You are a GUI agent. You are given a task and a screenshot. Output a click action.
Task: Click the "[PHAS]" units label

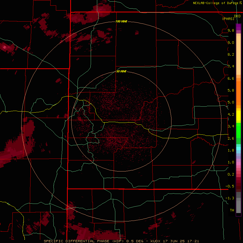coord(228,19)
